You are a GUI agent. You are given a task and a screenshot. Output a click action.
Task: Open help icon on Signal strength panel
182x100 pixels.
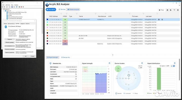109,63
